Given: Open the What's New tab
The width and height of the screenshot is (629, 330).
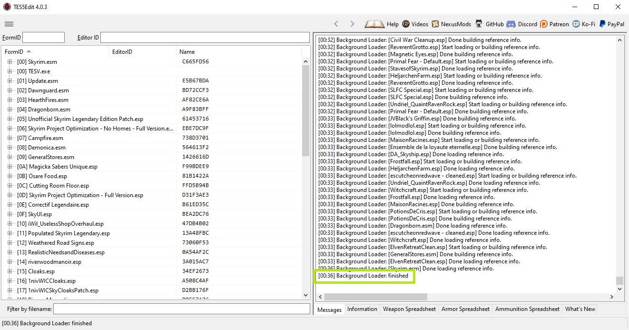Looking at the screenshot, I should pyautogui.click(x=580, y=309).
